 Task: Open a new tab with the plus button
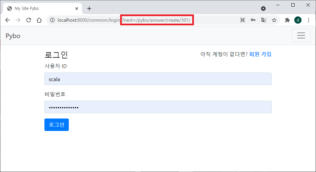pyautogui.click(x=89, y=9)
